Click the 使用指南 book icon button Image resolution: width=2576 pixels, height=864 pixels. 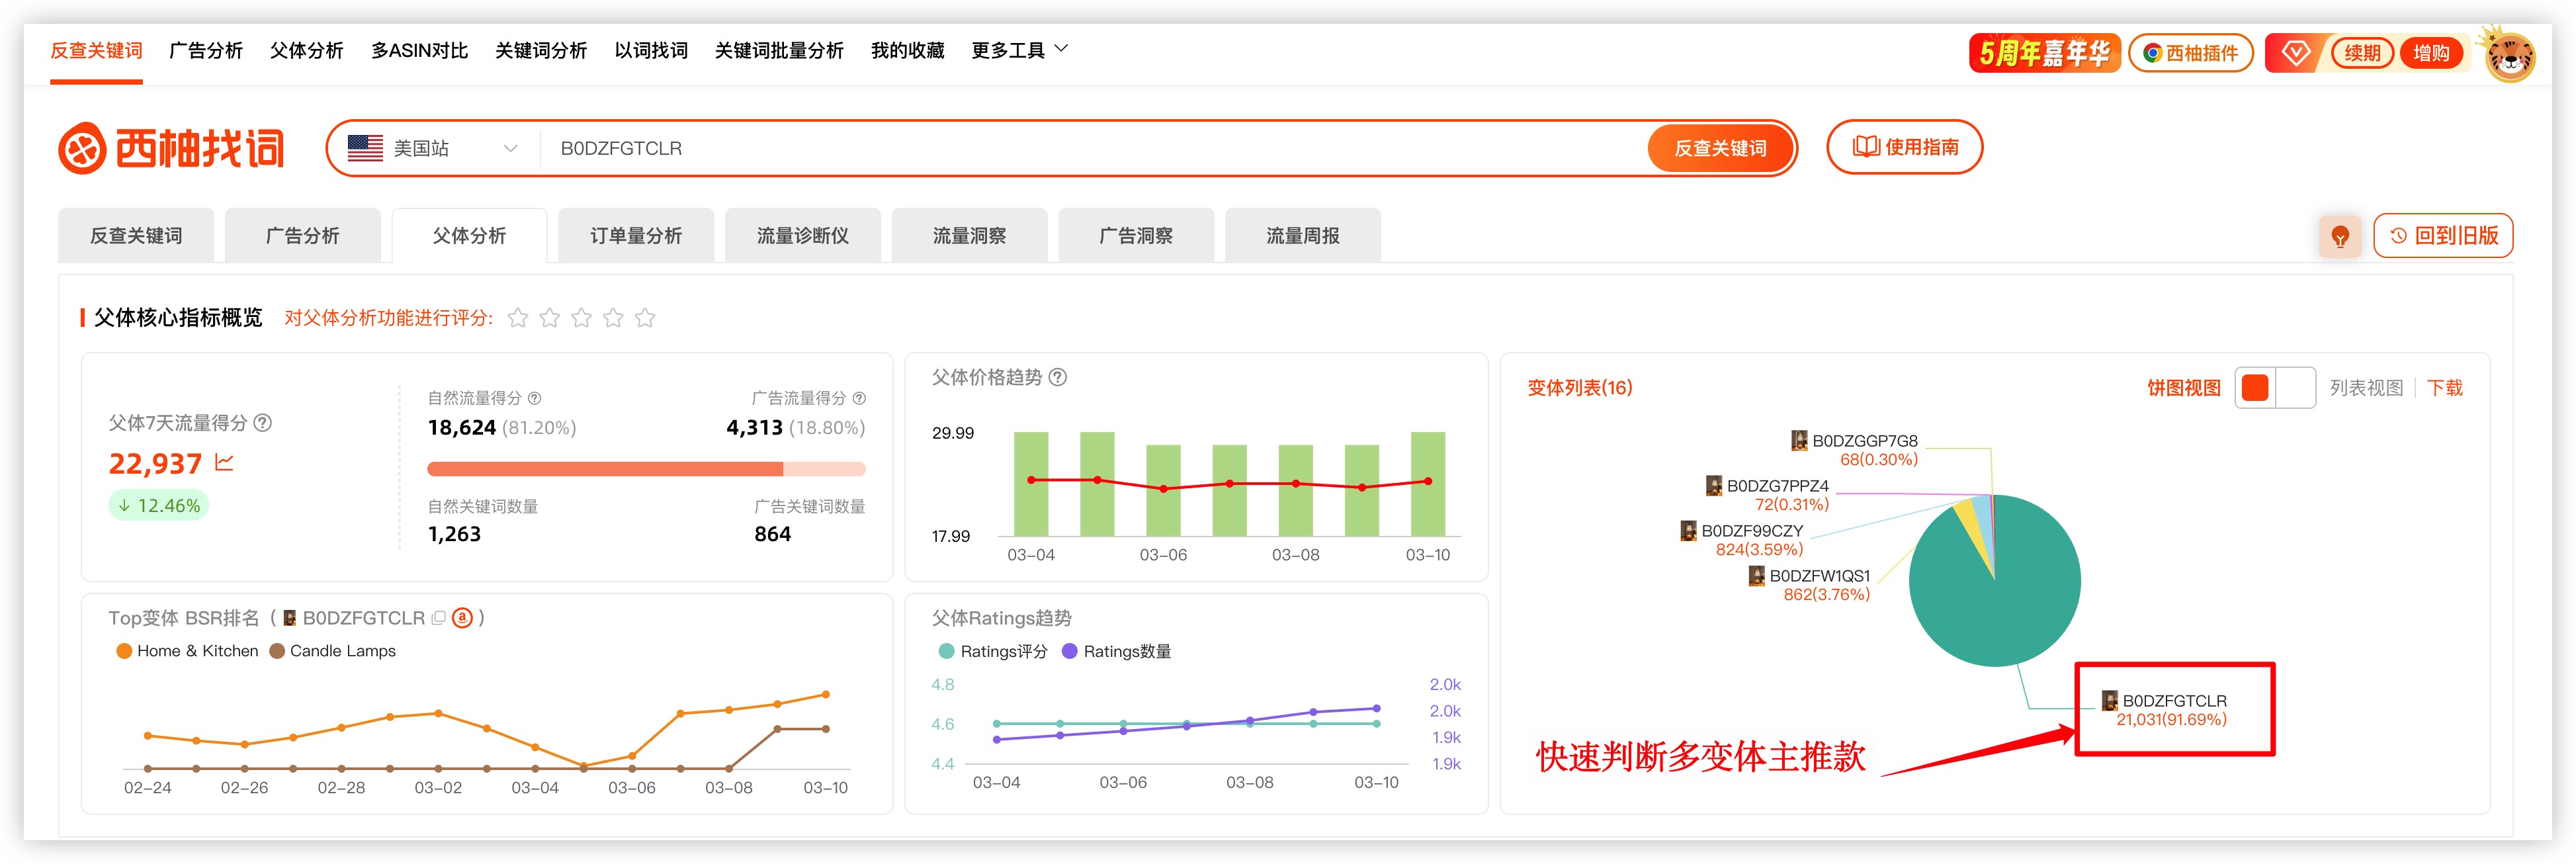[1905, 147]
